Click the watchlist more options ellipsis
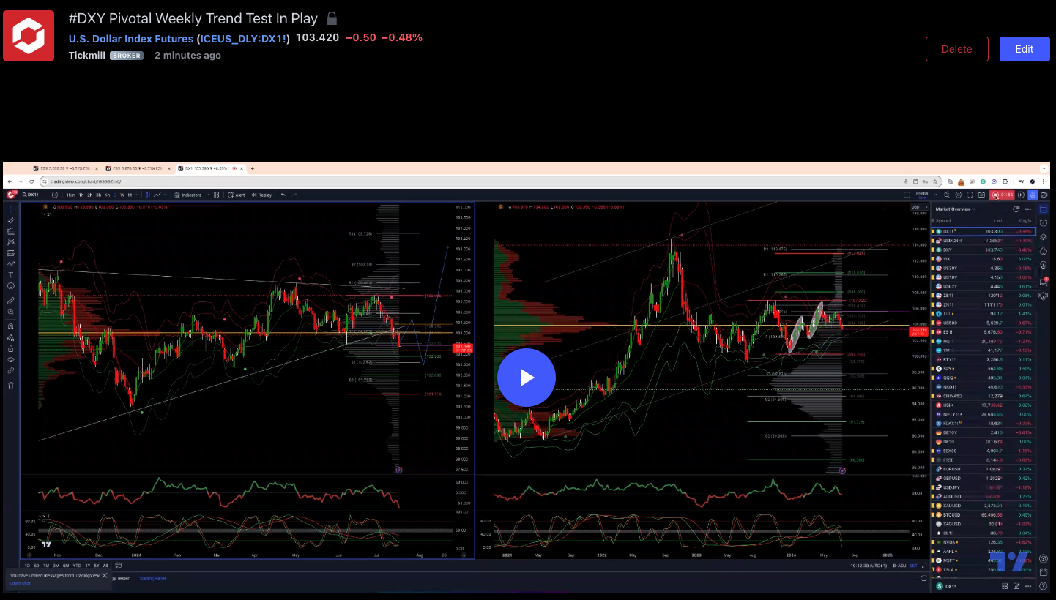1056x600 pixels. point(1028,209)
